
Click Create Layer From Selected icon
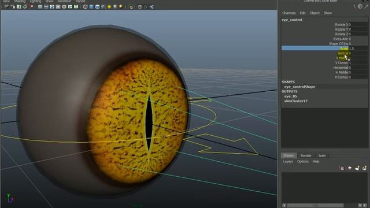365,168
